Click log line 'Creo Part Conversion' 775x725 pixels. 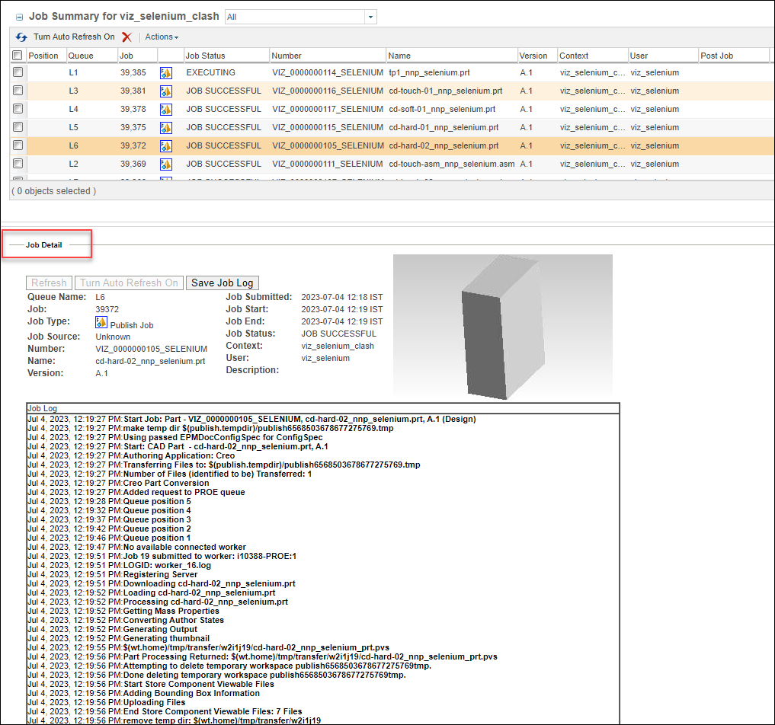(166, 483)
